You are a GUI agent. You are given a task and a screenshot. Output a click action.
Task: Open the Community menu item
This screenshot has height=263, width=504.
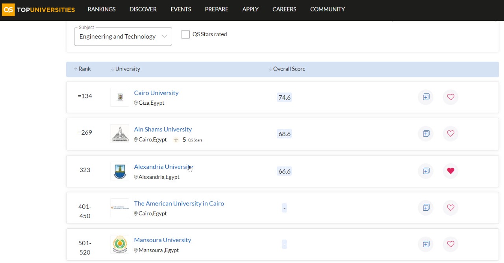pos(327,9)
